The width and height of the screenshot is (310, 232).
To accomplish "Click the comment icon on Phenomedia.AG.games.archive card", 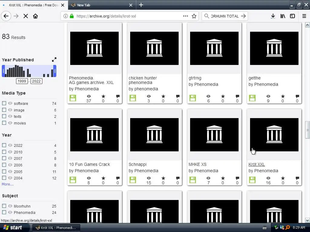I will tap(118, 96).
